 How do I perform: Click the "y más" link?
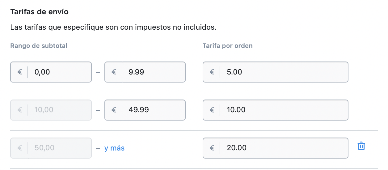[x=114, y=148]
